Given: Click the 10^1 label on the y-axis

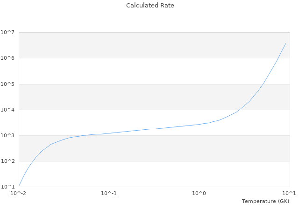Looking at the screenshot, I should pyautogui.click(x=8, y=187).
